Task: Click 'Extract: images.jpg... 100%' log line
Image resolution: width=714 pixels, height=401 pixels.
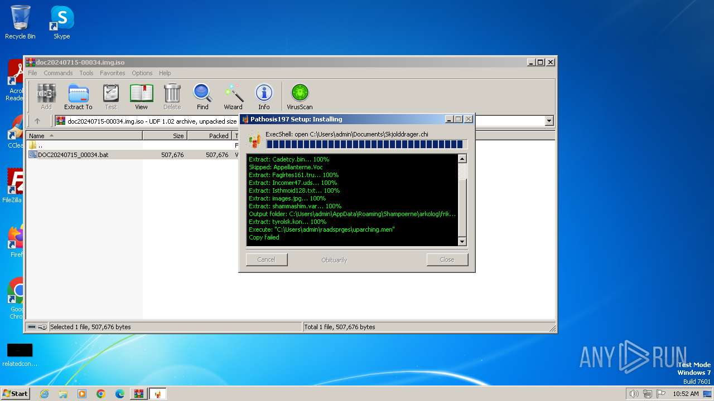Action: (287, 198)
